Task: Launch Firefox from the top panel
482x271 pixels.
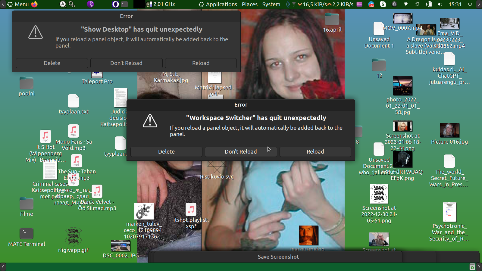Action: 35,4
